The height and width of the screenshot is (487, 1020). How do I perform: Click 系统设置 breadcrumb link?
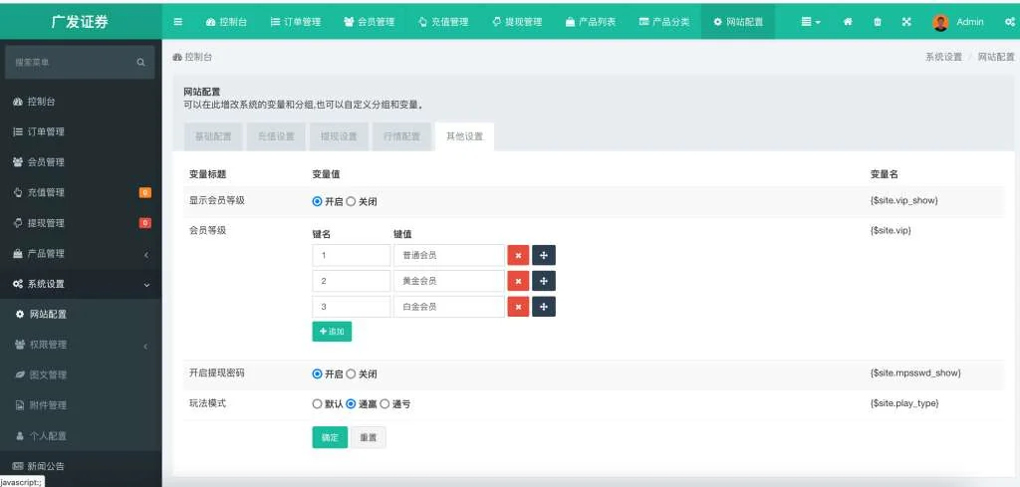943,57
